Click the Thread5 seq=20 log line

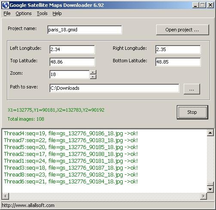71,147
